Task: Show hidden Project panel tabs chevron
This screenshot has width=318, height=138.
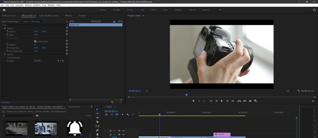Action: [92, 107]
